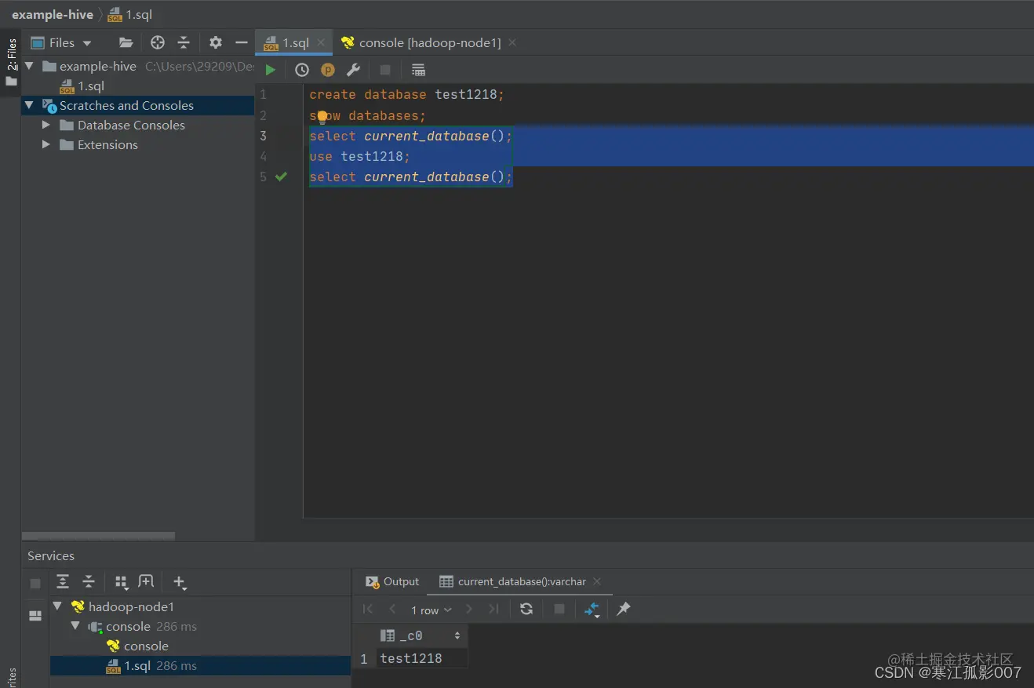The width and height of the screenshot is (1034, 688).
Task: Open the 1 row page size dropdown
Action: [x=431, y=610]
